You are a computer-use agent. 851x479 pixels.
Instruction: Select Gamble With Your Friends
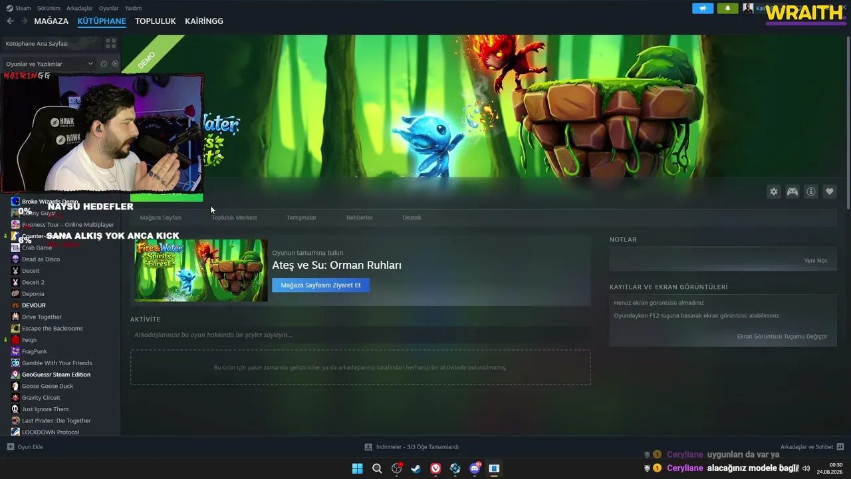coord(57,363)
